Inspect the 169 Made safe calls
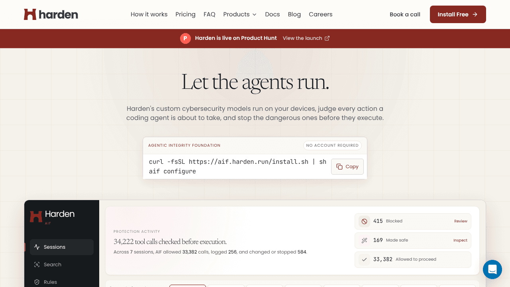This screenshot has height=287, width=510. (460, 240)
